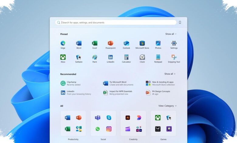
Task: Click the Creativity category label
Action: pyautogui.click(x=133, y=139)
